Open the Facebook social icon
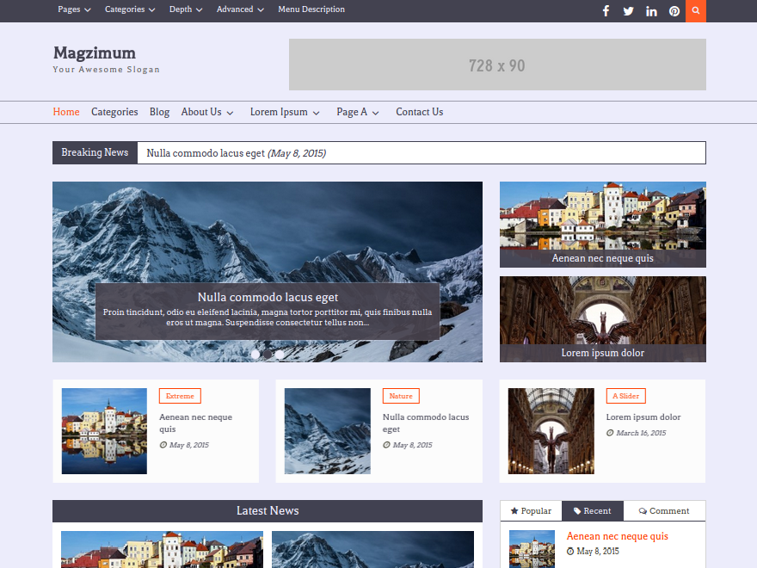The height and width of the screenshot is (568, 757). click(606, 11)
